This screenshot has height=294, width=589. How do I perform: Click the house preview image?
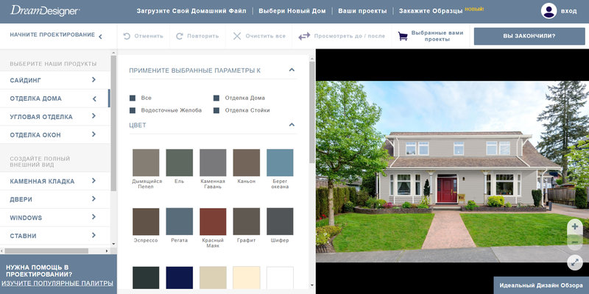click(x=452, y=171)
